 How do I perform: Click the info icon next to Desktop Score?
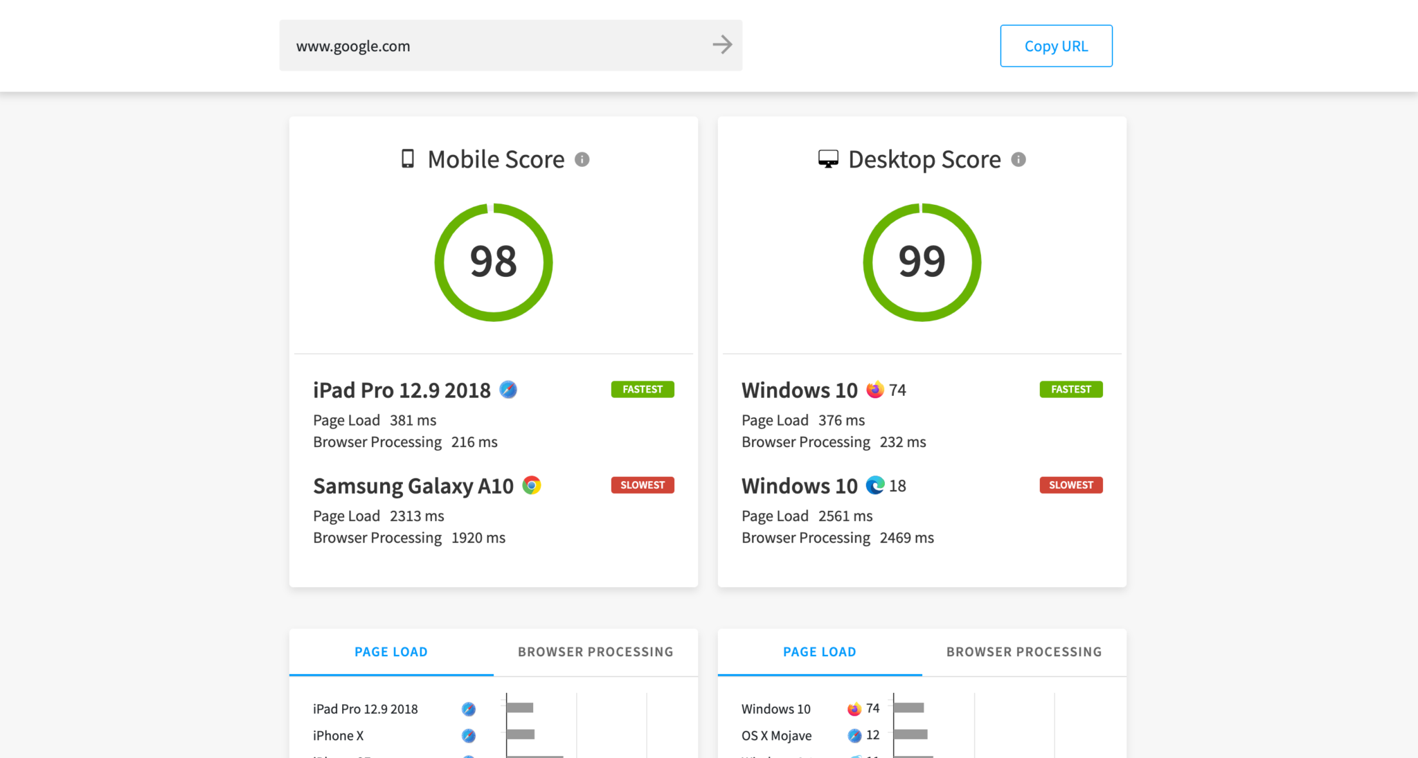pos(1018,159)
